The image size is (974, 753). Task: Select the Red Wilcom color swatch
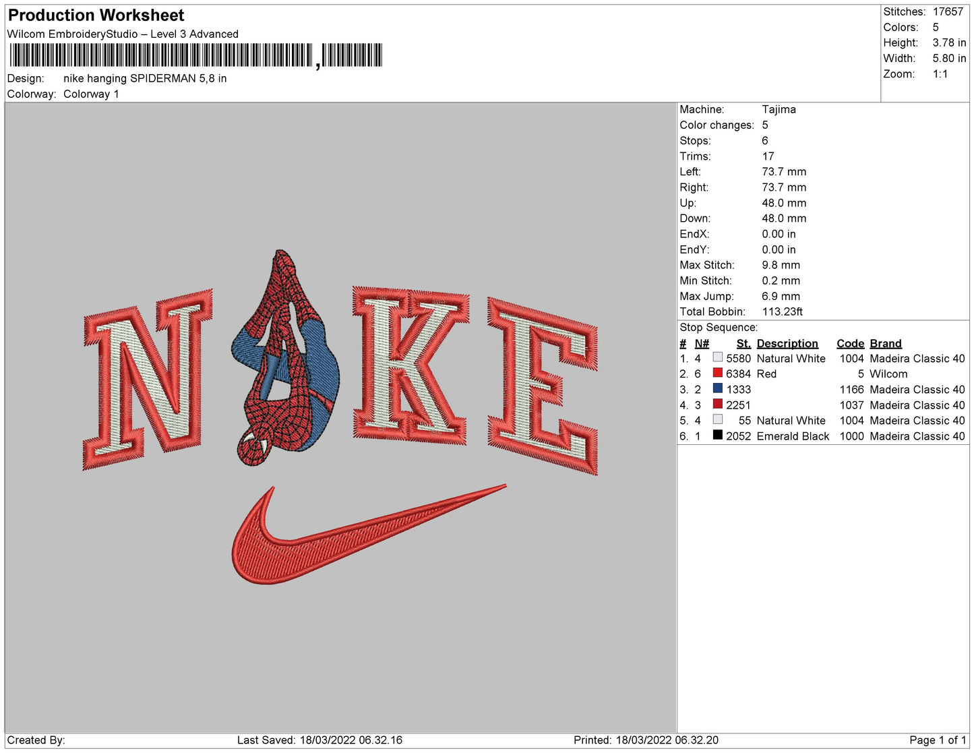pos(717,373)
